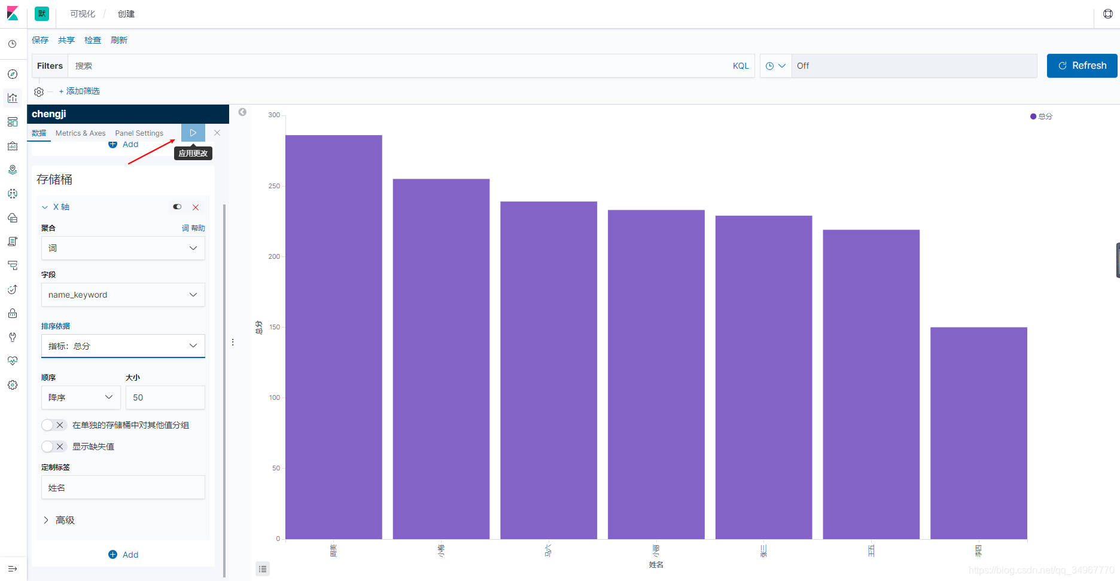The width and height of the screenshot is (1120, 581).
Task: Click the blue Refresh button
Action: [x=1082, y=66]
